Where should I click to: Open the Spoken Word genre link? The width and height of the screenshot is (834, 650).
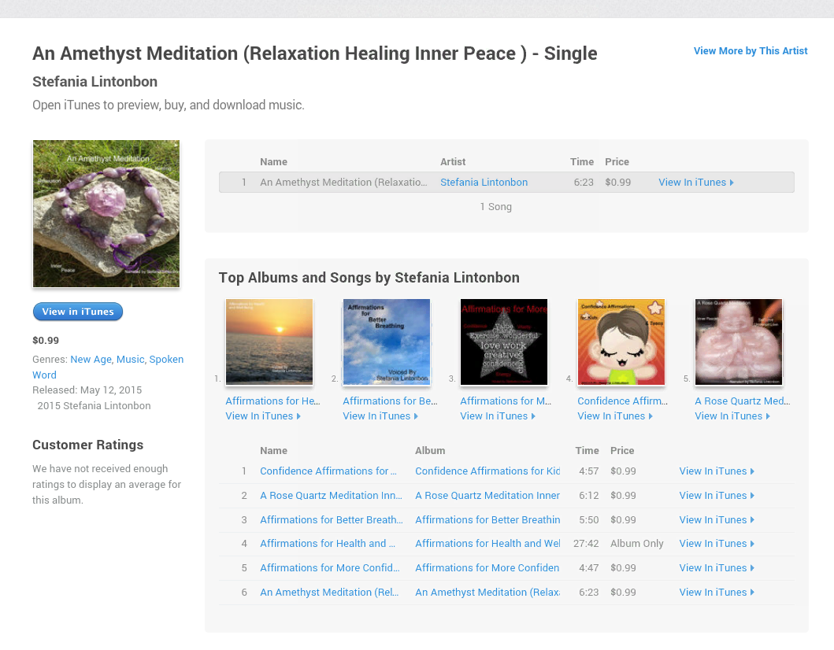pyautogui.click(x=166, y=360)
